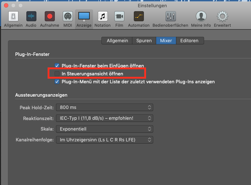Viewport: 251px width, 185px height.
Task: Select the Allgemein sub-tab in Anzeige
Action: 117,41
